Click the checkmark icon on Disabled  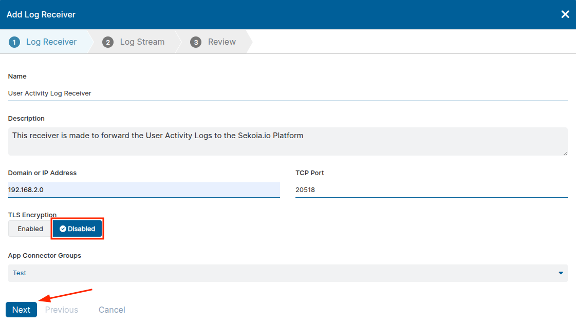[63, 229]
